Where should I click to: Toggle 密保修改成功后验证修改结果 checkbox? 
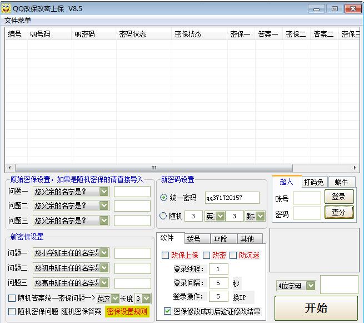[x=167, y=311]
